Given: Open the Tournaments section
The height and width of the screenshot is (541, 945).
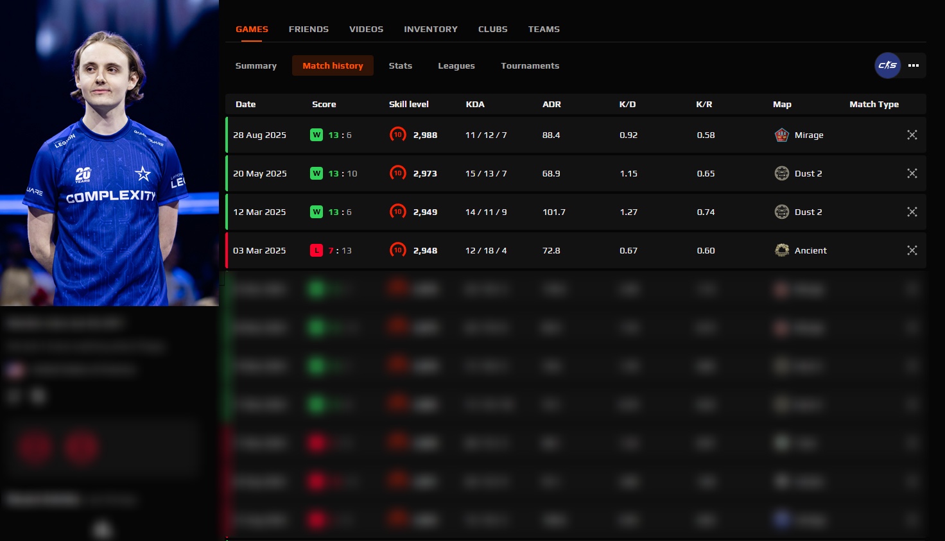Looking at the screenshot, I should pyautogui.click(x=530, y=65).
